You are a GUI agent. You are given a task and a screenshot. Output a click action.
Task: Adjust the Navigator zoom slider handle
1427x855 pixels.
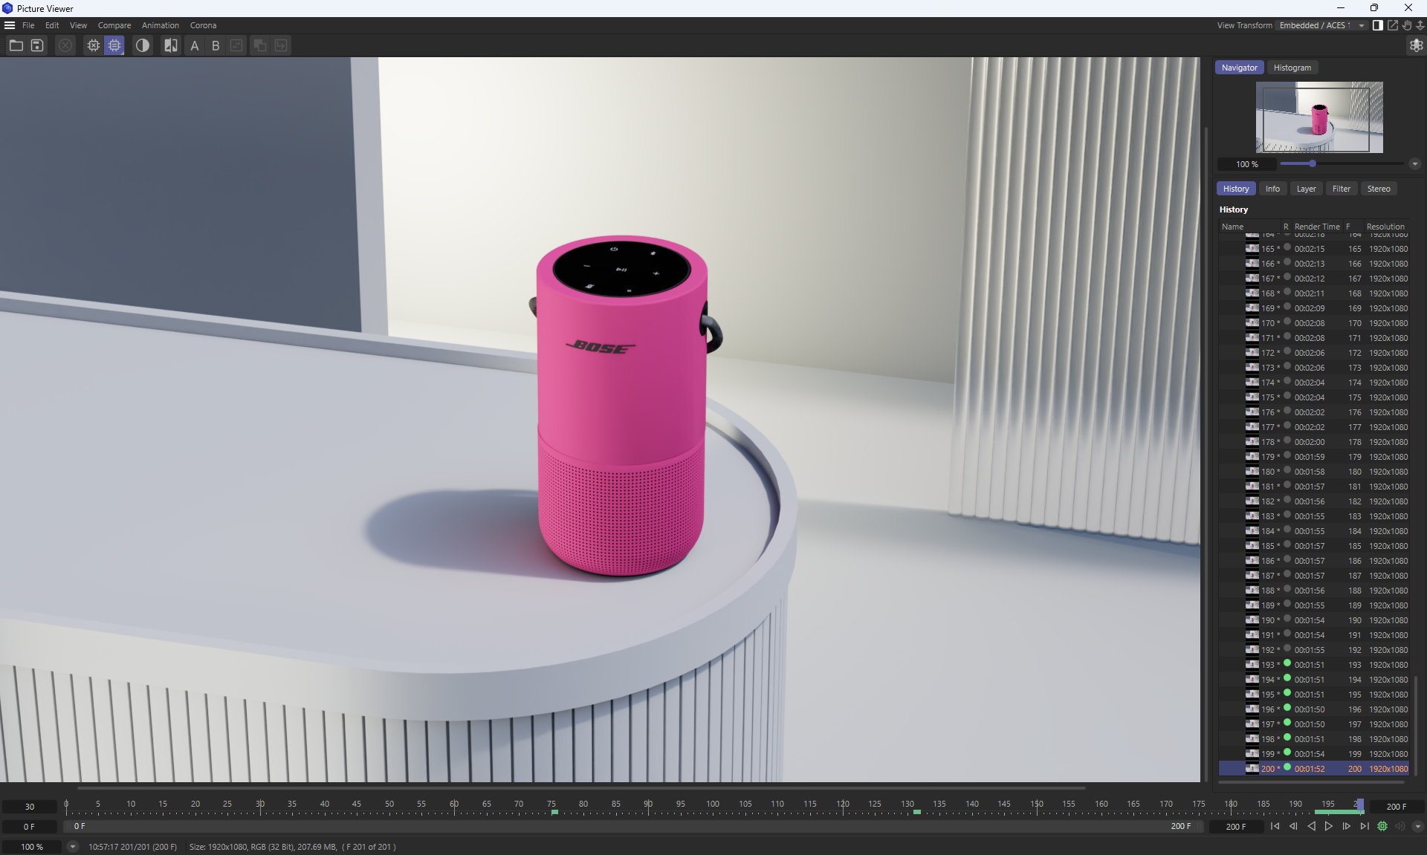[x=1312, y=164]
